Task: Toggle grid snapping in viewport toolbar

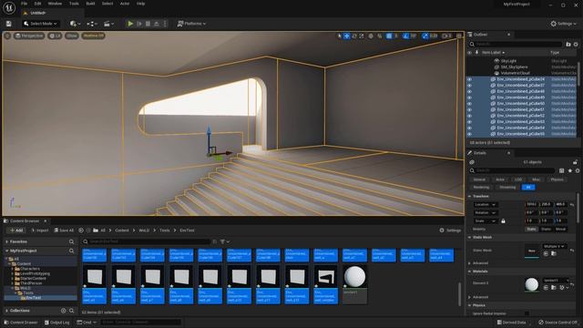Action: [389, 36]
